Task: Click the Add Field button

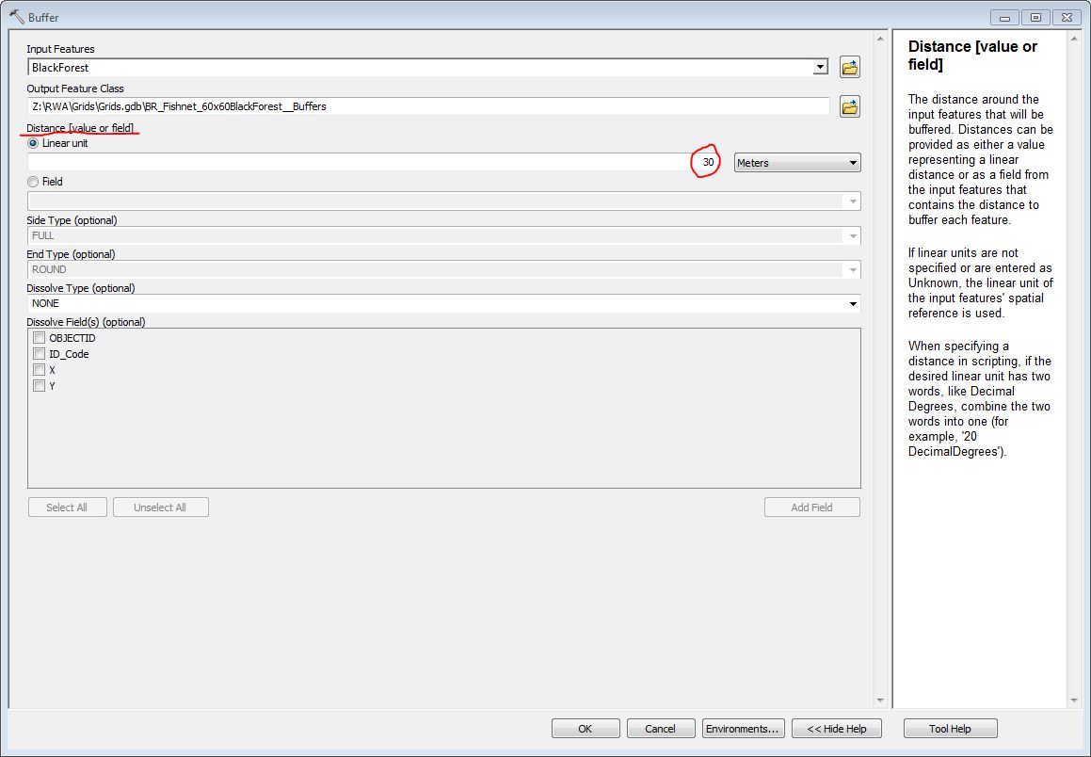Action: [812, 507]
